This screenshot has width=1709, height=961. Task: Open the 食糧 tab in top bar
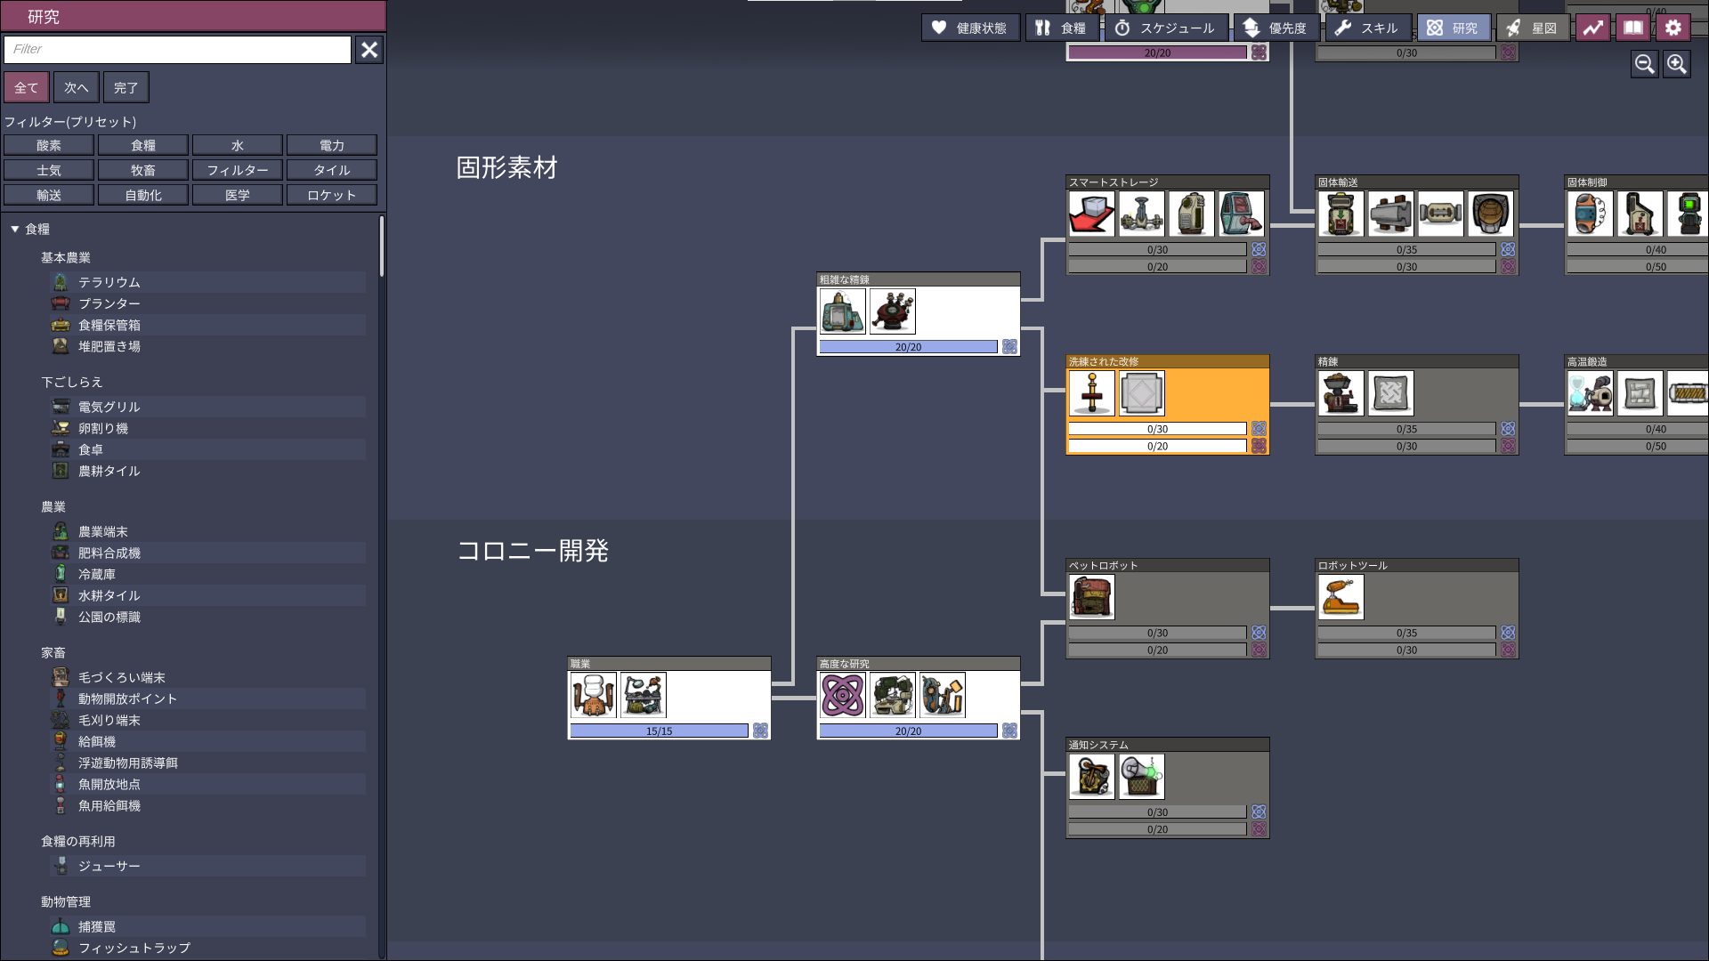(1063, 28)
